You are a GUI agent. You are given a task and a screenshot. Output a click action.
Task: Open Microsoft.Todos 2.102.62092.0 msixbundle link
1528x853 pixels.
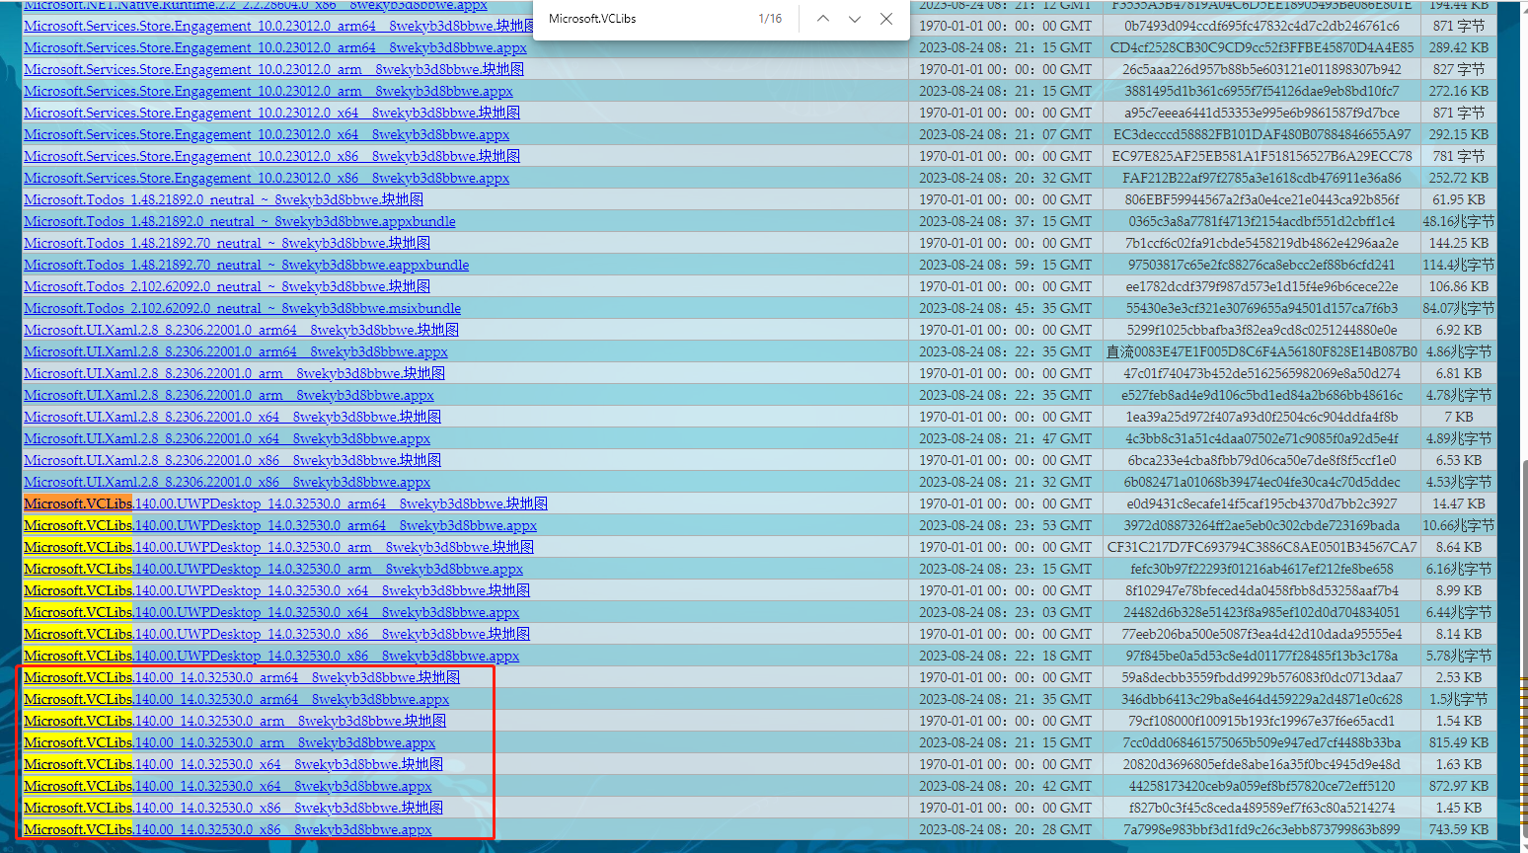pos(242,309)
